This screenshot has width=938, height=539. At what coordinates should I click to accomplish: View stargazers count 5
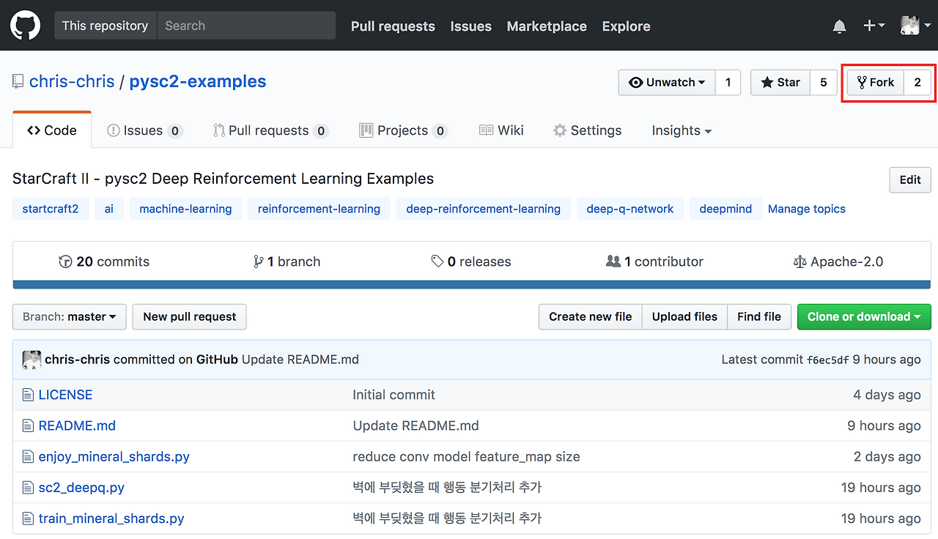tap(824, 83)
